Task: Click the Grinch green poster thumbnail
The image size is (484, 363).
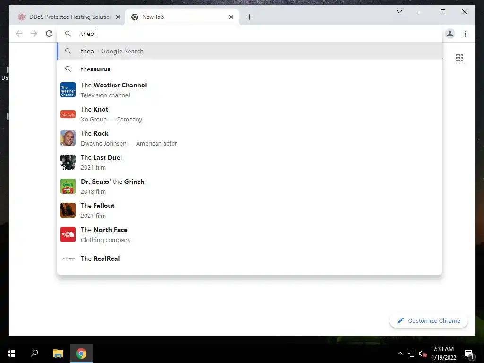Action: tap(68, 186)
